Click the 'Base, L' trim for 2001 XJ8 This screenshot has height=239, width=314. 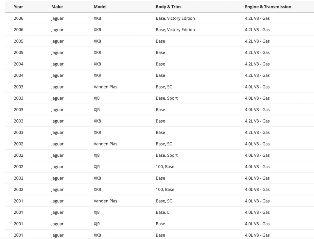(163, 212)
